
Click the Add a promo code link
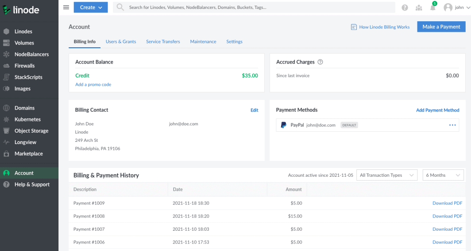point(93,84)
